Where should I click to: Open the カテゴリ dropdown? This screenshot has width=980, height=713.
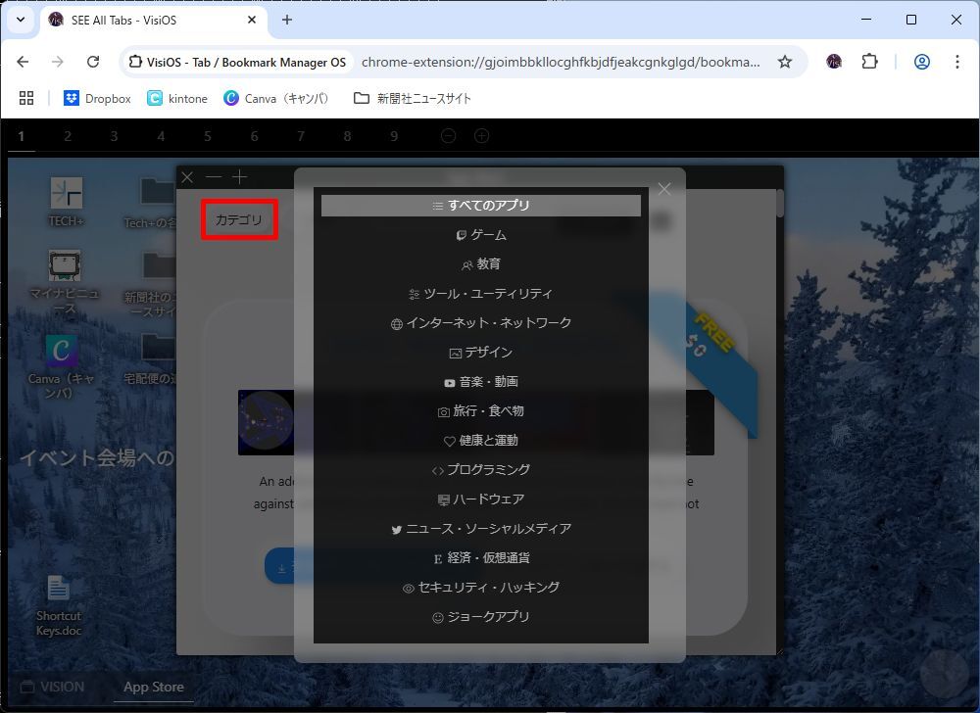tap(239, 219)
